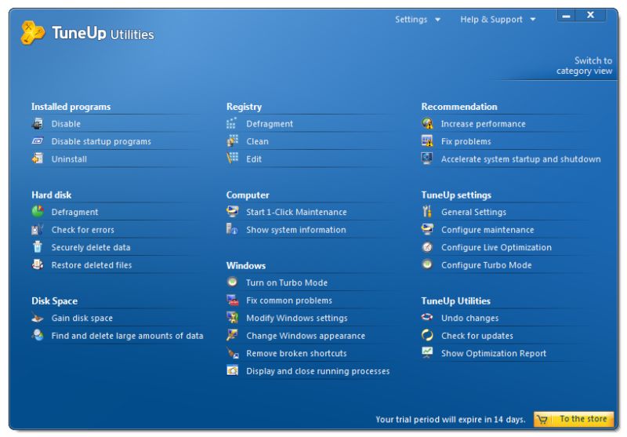Click the Undo changes lifebuoy icon
Screen dimensions: 627x437
(427, 317)
